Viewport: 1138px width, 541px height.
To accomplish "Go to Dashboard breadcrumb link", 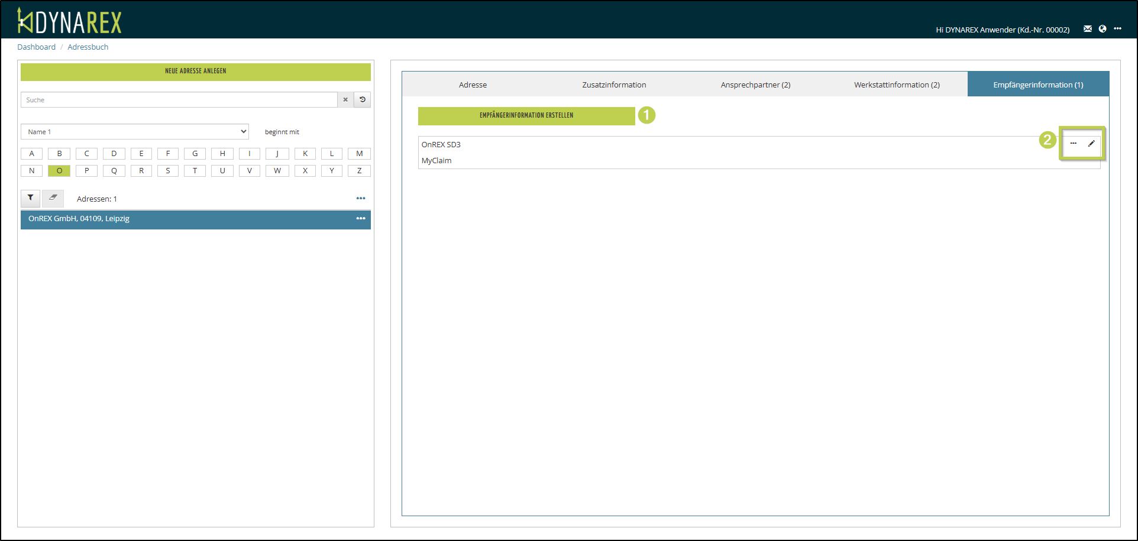I will coord(36,47).
